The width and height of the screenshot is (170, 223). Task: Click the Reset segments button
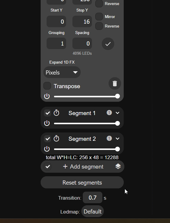click(82, 182)
